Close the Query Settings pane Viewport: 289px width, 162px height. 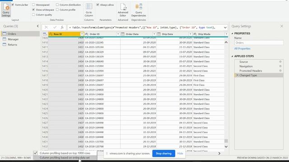282,26
